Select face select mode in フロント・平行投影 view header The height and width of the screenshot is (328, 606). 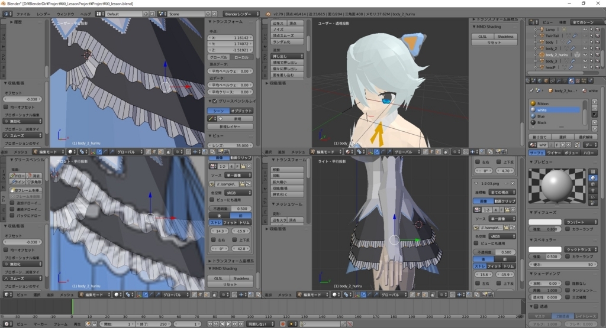(x=207, y=294)
